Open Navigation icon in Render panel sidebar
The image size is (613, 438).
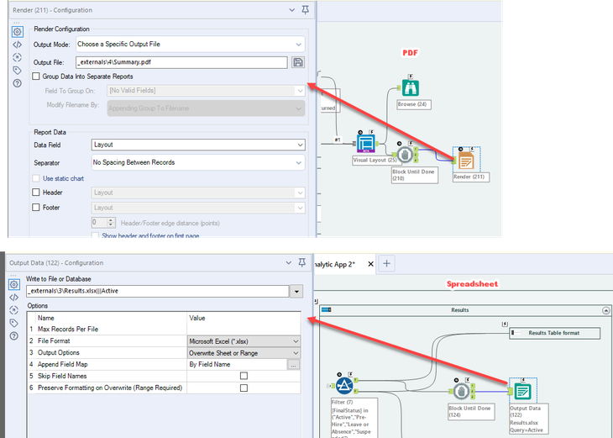click(17, 57)
